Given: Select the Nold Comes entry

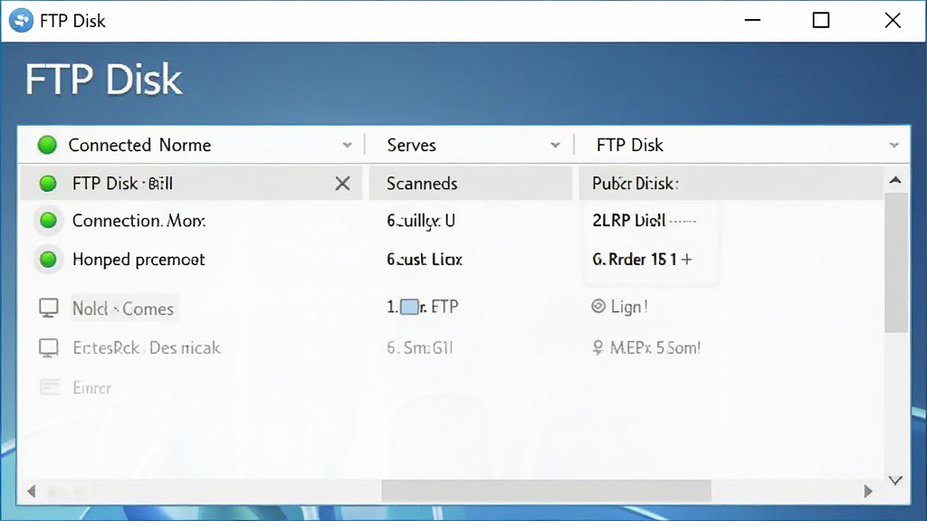Looking at the screenshot, I should click(123, 308).
